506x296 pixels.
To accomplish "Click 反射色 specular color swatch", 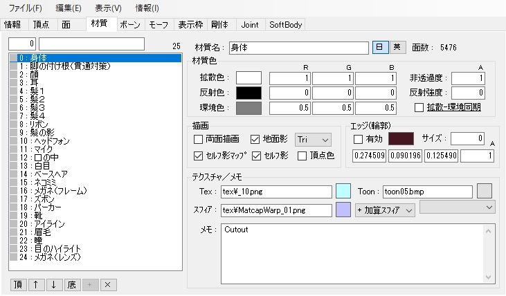I will tap(249, 93).
